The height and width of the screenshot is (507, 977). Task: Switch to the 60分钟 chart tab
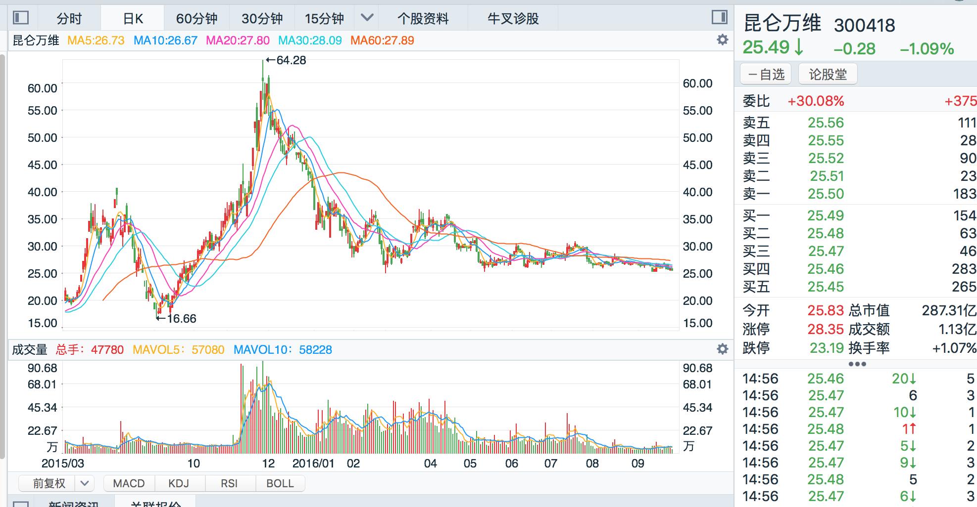click(x=197, y=18)
